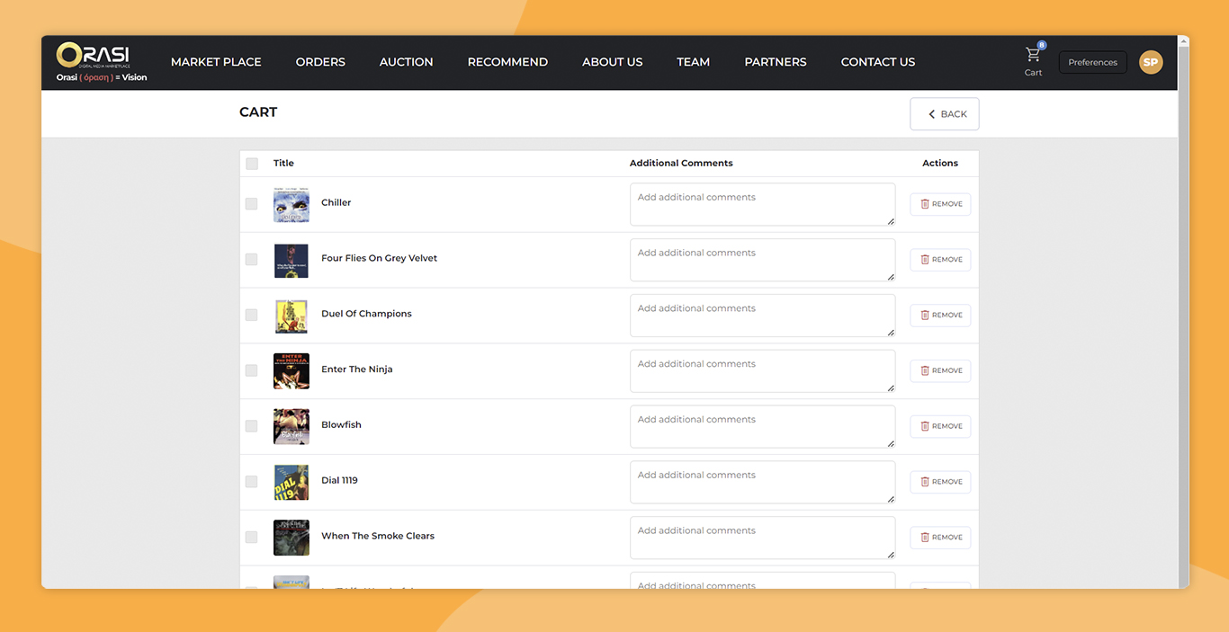The image size is (1229, 632).
Task: Click the Blowfish title text
Action: pos(342,425)
